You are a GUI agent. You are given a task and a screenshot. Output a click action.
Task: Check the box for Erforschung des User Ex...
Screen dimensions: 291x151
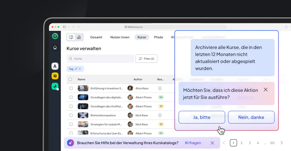coord(71,133)
